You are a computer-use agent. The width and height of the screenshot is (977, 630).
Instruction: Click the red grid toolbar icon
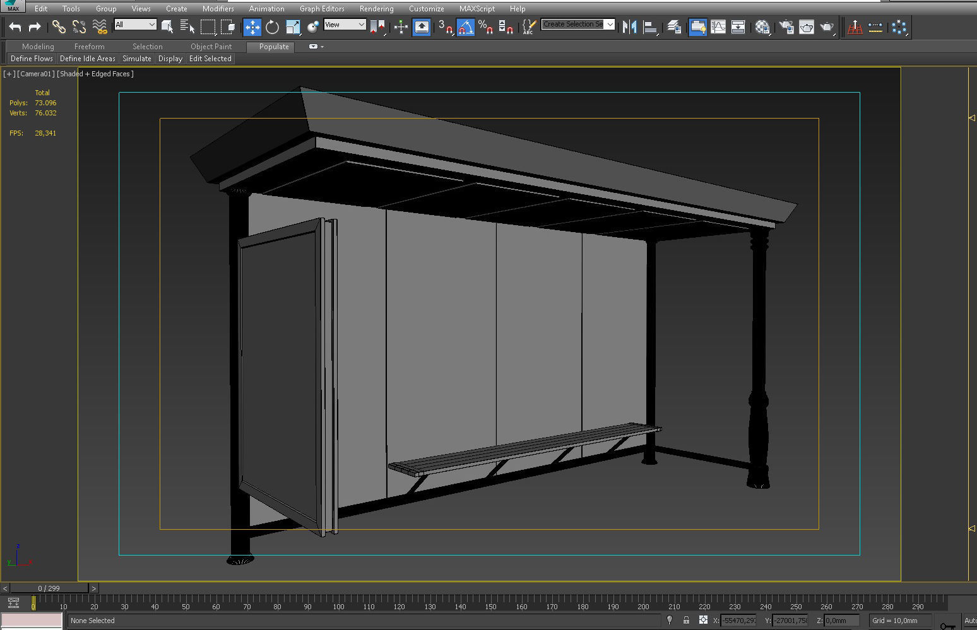coord(855,26)
